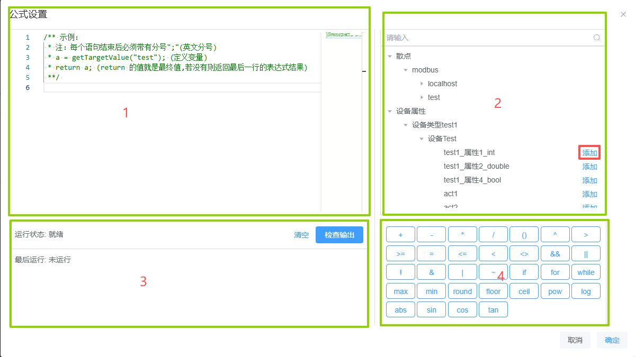Expand the test tree node
The width and height of the screenshot is (635, 357).
pyautogui.click(x=422, y=97)
